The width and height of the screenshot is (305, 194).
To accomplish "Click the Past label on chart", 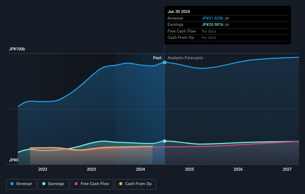I will tap(157, 58).
